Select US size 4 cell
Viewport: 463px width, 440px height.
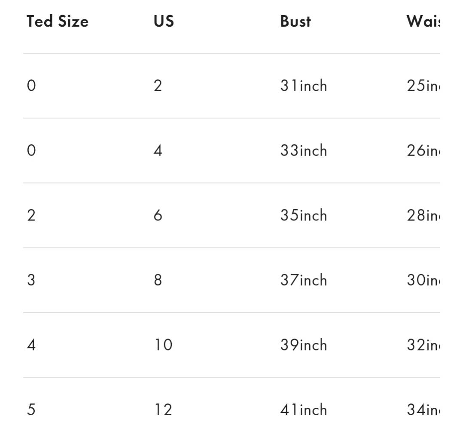click(x=158, y=150)
